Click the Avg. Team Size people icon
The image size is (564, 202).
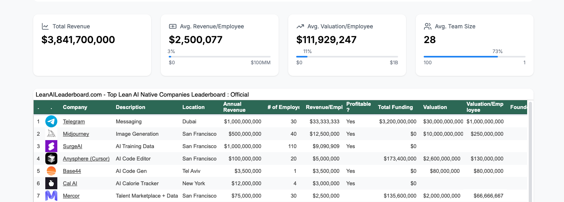(428, 26)
